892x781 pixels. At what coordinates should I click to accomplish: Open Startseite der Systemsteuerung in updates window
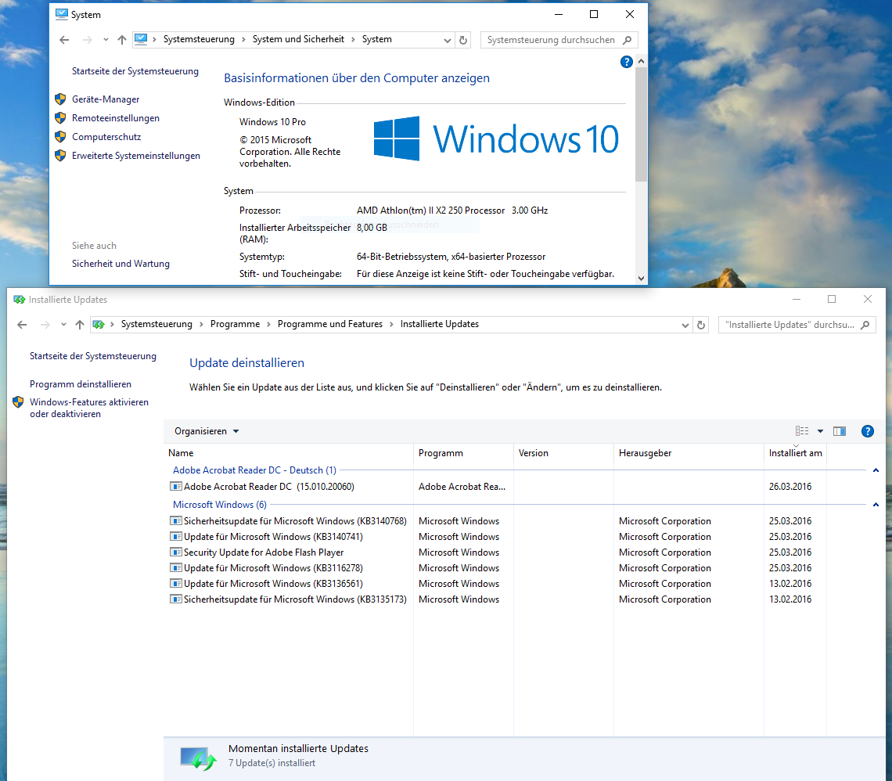point(93,356)
